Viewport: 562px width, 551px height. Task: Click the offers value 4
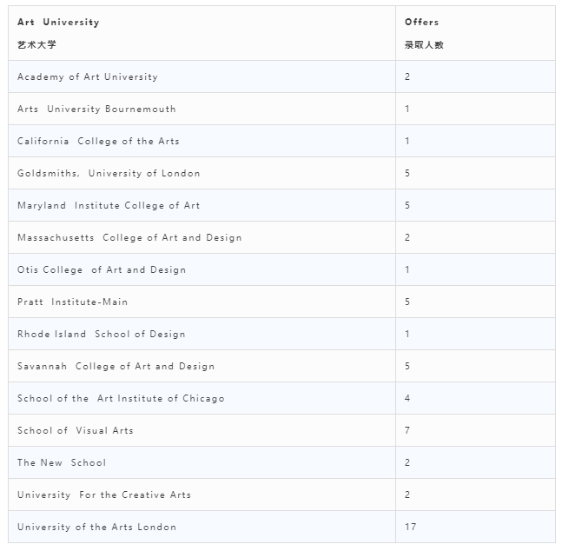coord(407,398)
